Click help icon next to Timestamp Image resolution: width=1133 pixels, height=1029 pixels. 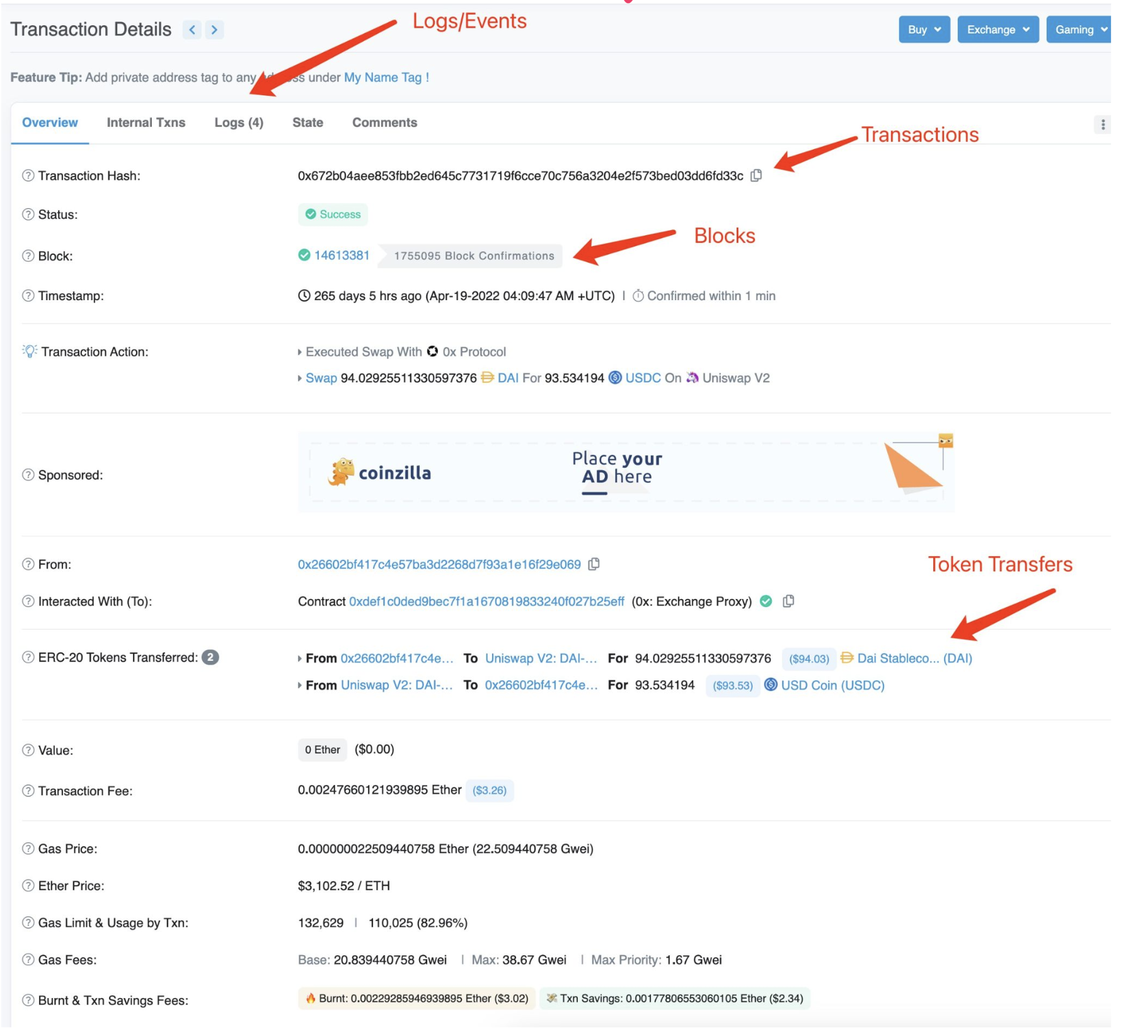tap(28, 296)
